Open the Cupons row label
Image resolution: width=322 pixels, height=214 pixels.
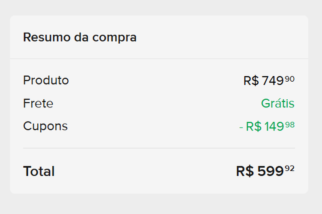tap(45, 126)
